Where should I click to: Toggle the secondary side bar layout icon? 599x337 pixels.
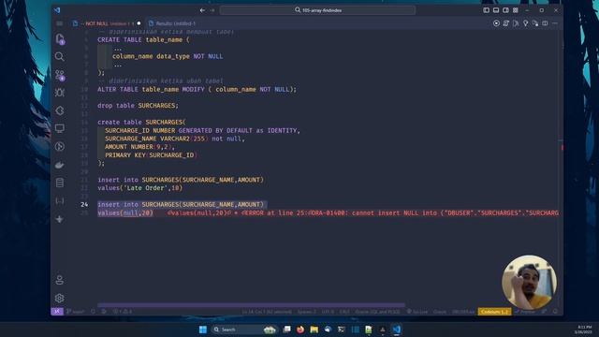tap(505, 10)
